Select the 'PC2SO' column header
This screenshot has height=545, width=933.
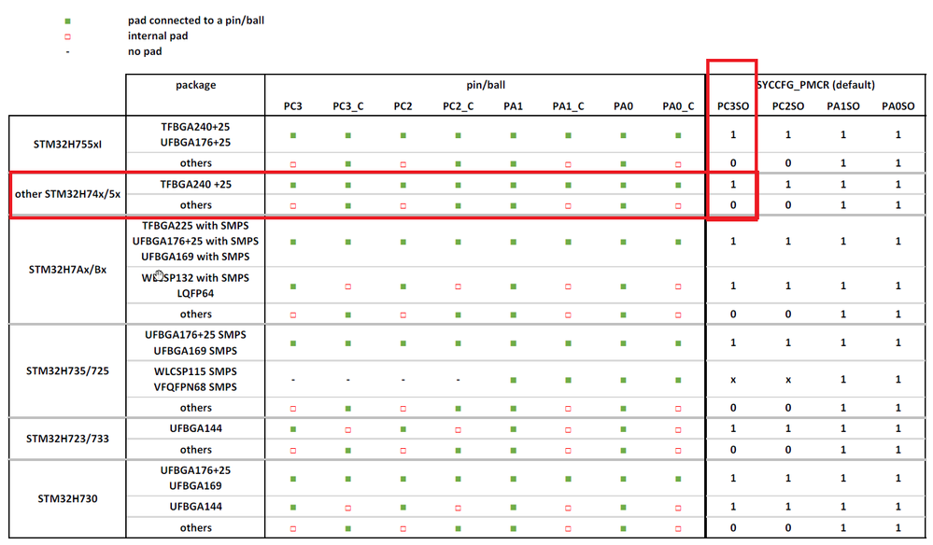click(x=788, y=106)
